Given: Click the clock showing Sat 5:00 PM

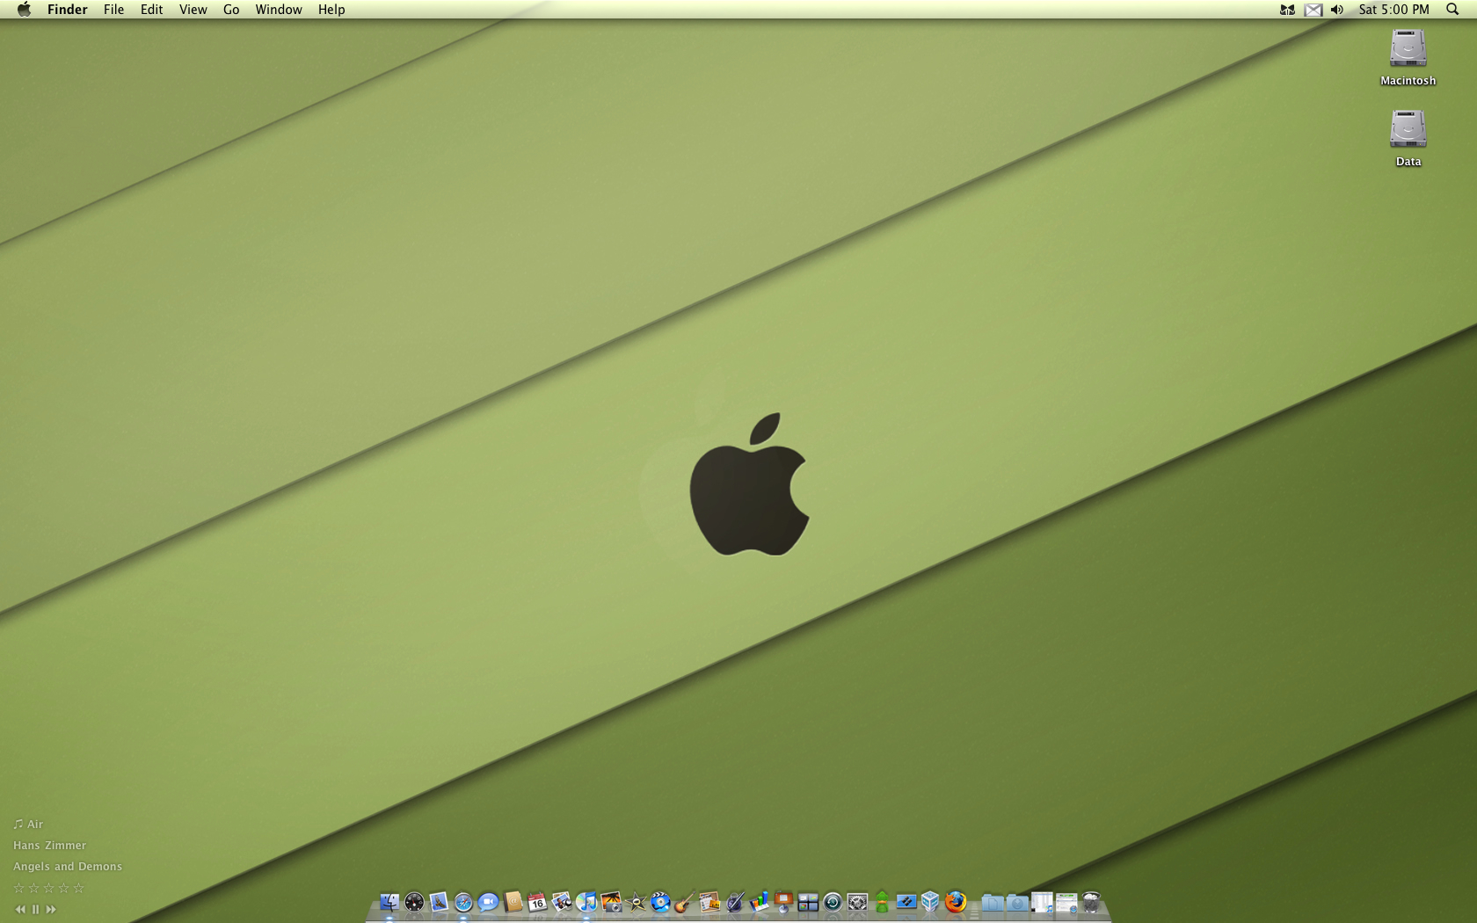Looking at the screenshot, I should [1393, 10].
